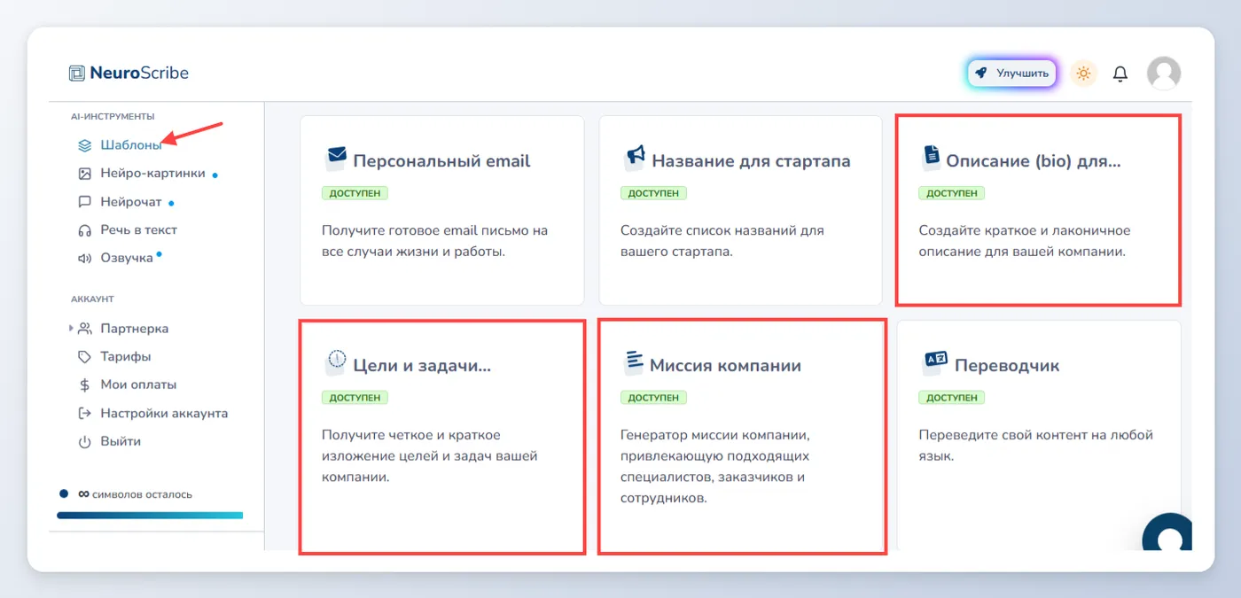The height and width of the screenshot is (598, 1241).
Task: Open the Описание (bio) для... template title
Action: click(x=1034, y=161)
